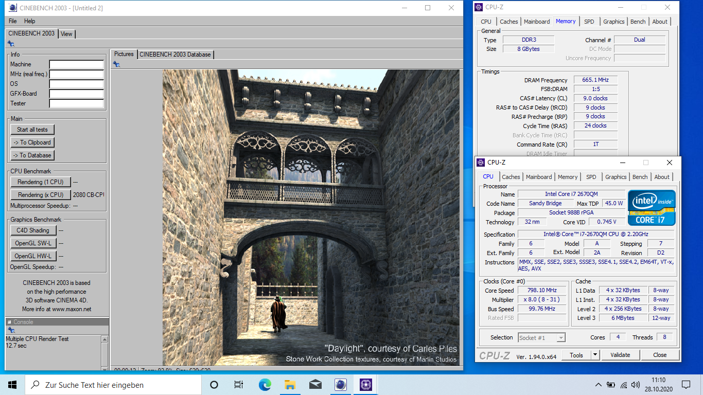Open Graphics tab in front CPU-Z window
Screen dimensions: 703x395
click(616, 177)
